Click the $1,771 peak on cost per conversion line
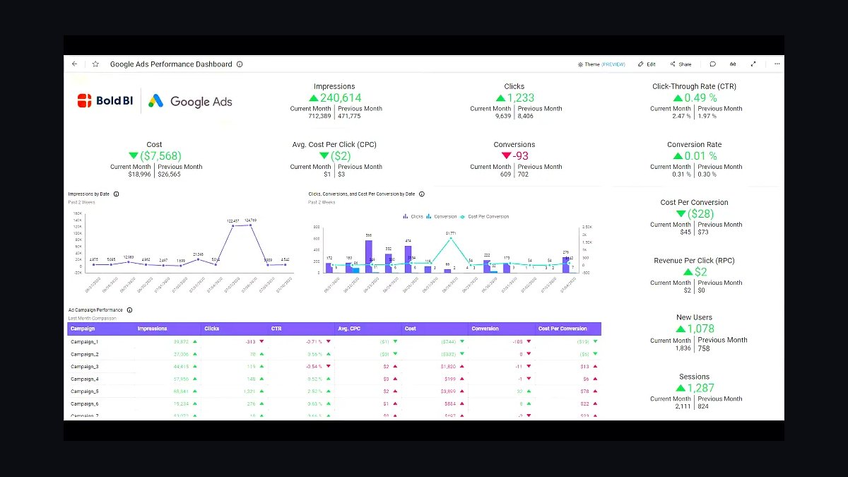The width and height of the screenshot is (848, 477). click(x=450, y=238)
